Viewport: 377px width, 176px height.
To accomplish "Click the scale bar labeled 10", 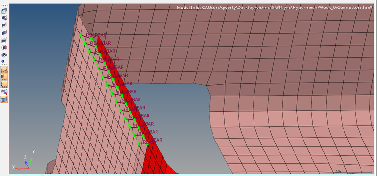I will (x=354, y=171).
